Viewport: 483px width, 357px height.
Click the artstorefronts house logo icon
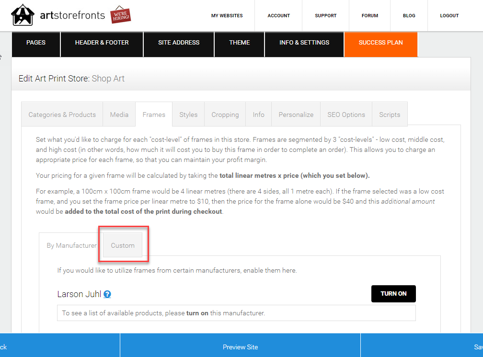click(23, 15)
